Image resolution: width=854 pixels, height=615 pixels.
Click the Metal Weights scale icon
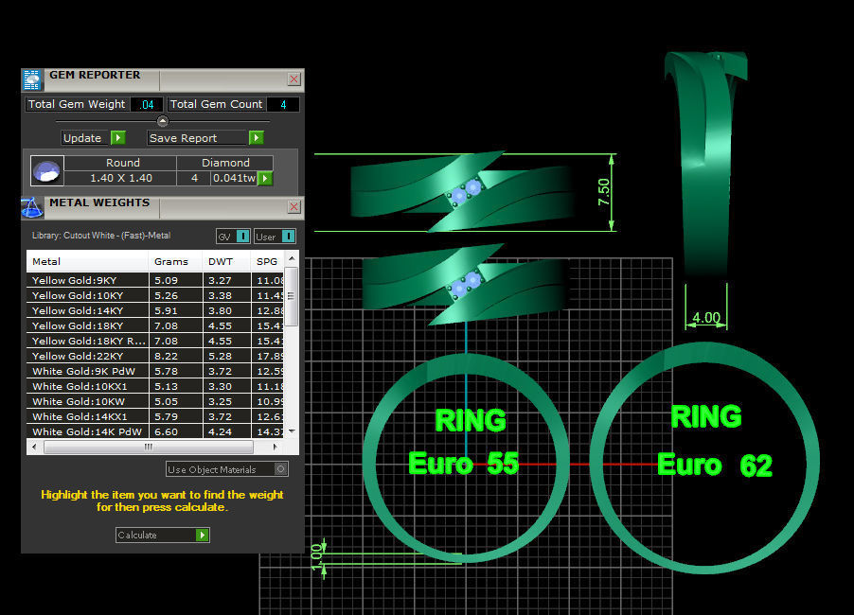click(x=32, y=207)
